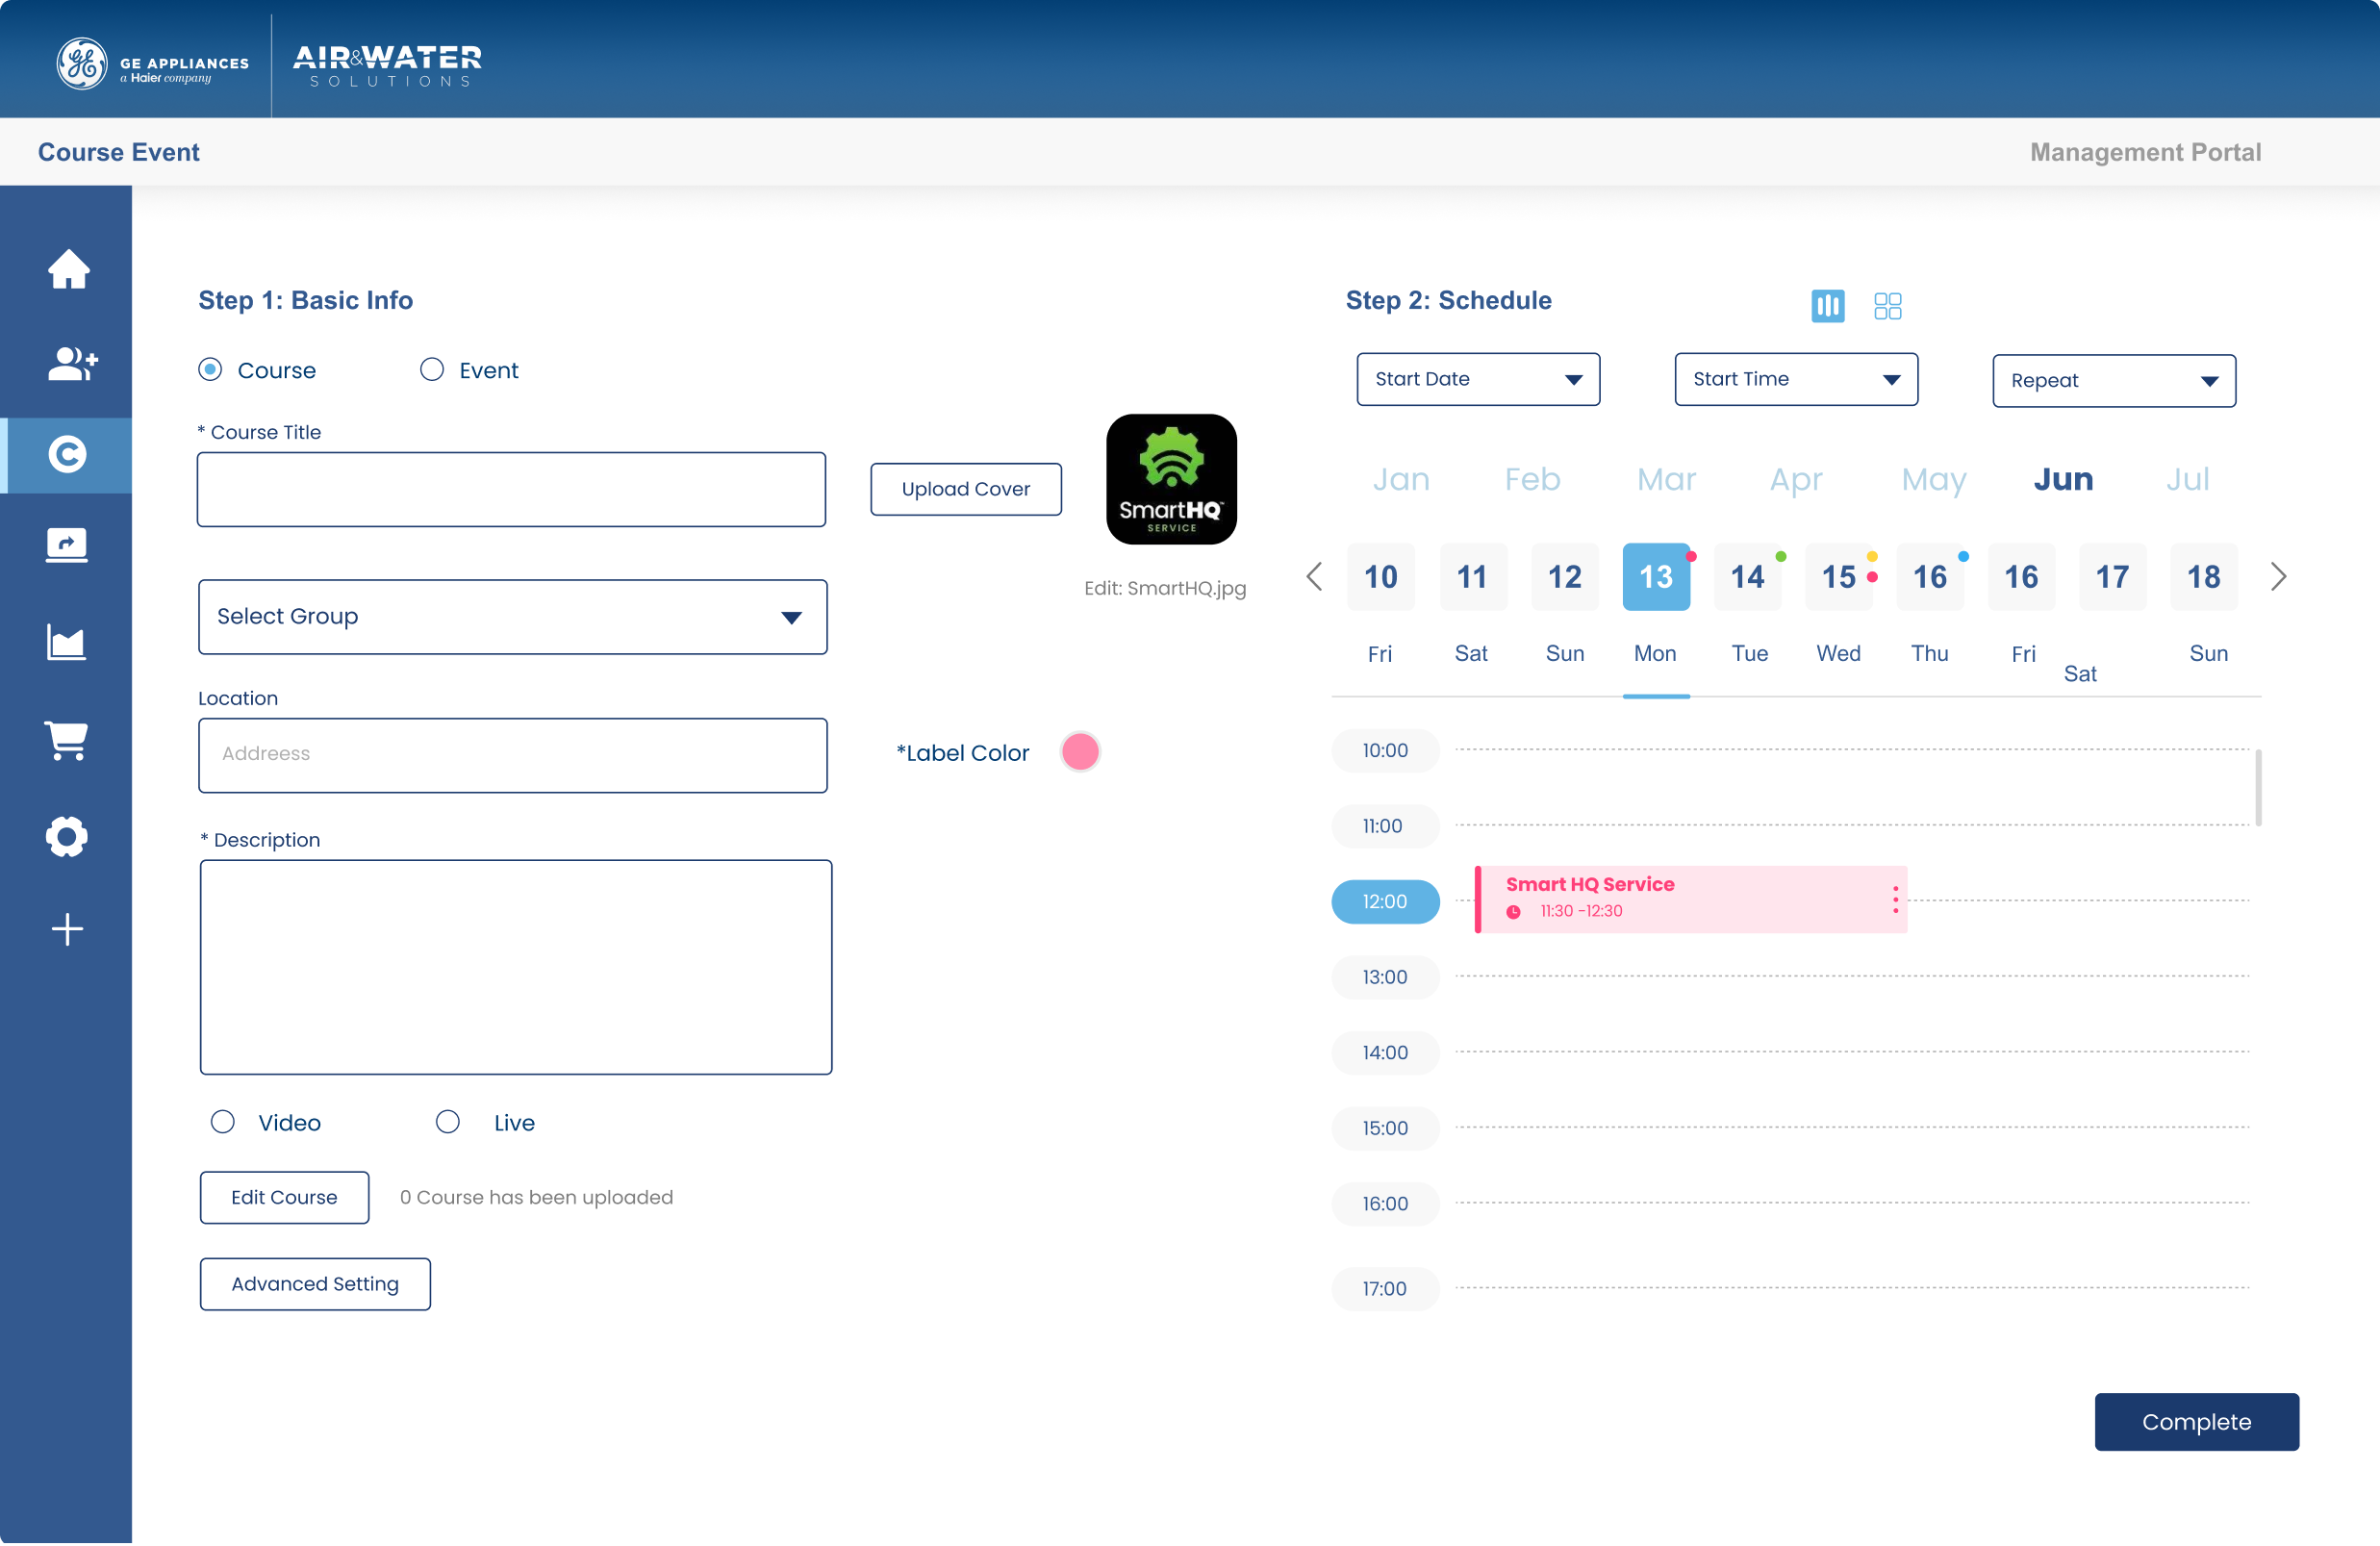Select day 14 Tuesday in calendar
Viewport: 2380px width, 1546px height.
click(x=1747, y=577)
